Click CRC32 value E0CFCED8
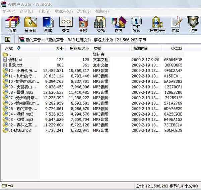The width and height of the screenshot is (201, 190). point(173,130)
